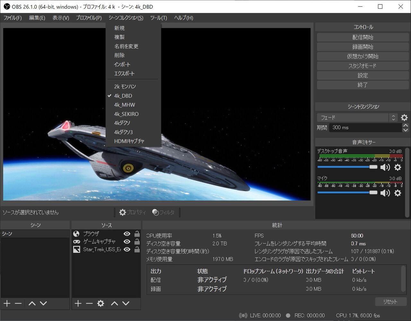Remove the selected scene with minus icon

18,303
